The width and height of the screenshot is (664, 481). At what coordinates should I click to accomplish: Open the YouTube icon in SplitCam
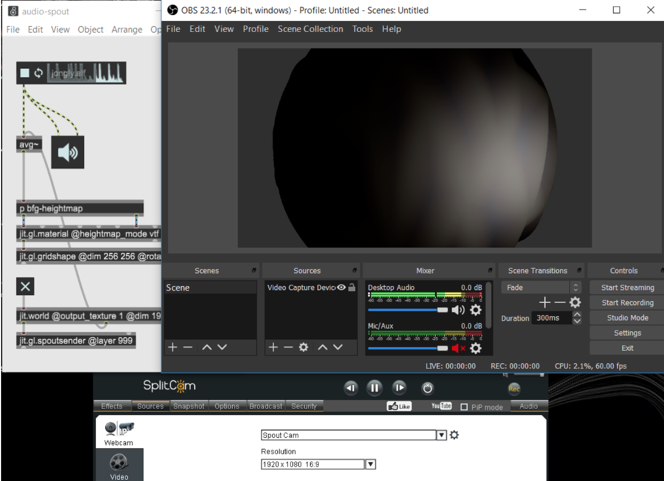[x=442, y=406]
